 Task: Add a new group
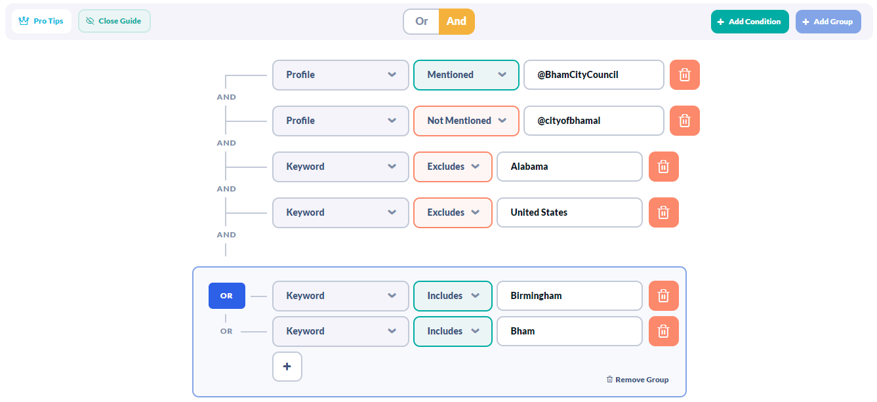pos(828,22)
